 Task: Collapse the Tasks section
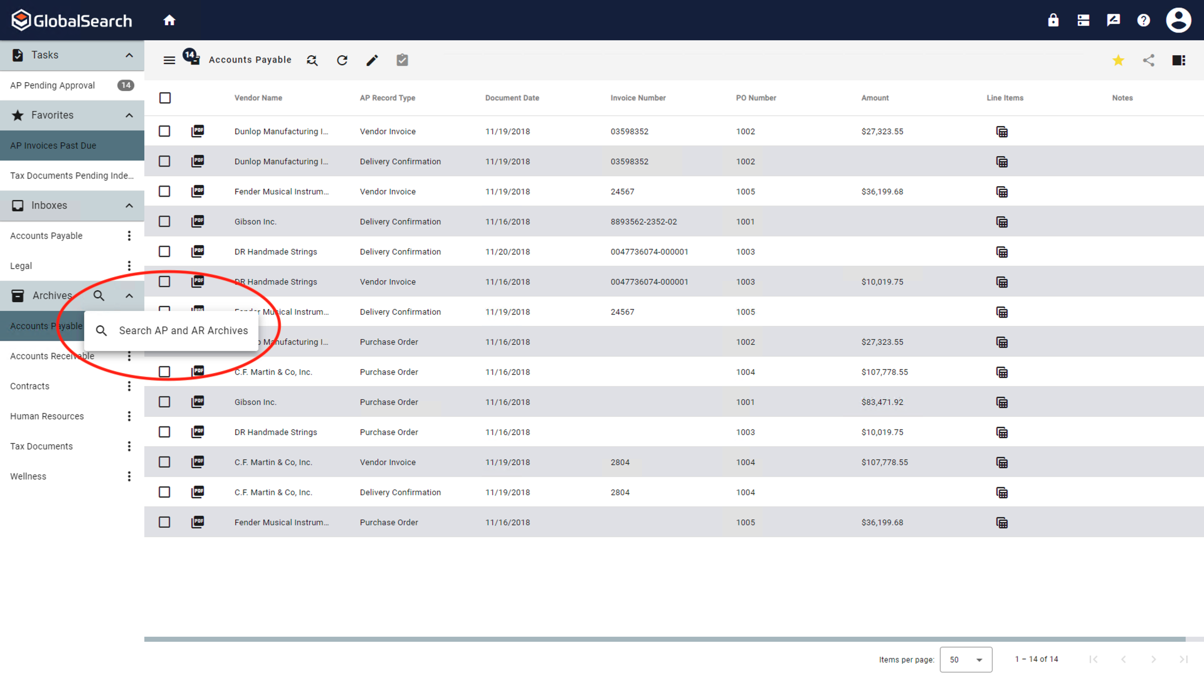tap(129, 55)
